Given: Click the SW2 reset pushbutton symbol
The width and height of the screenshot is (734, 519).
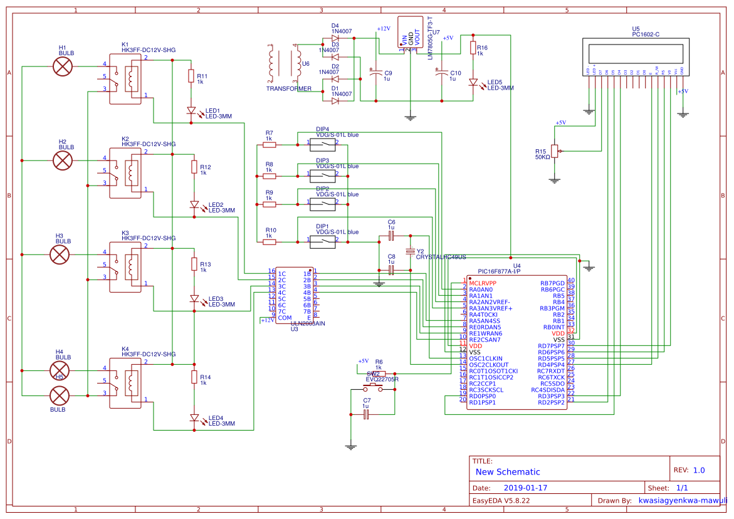Looking at the screenshot, I should (373, 387).
